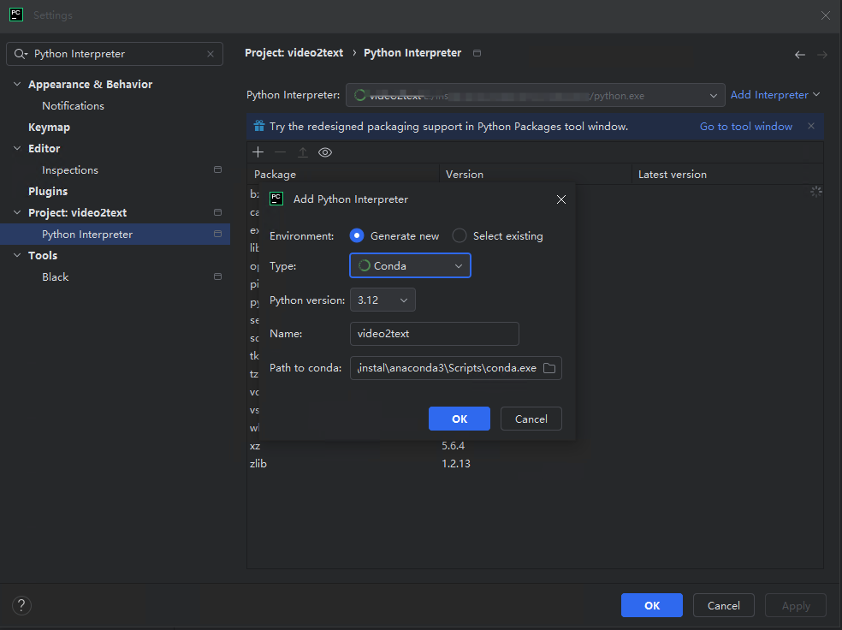Collapse the Appearance & Behavior tree node
842x630 pixels.
click(x=17, y=85)
